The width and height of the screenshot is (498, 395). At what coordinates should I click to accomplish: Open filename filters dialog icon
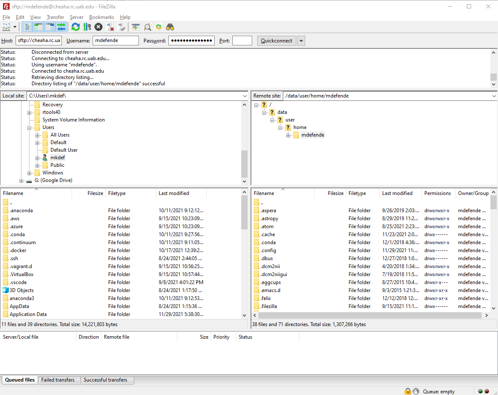tap(147, 27)
